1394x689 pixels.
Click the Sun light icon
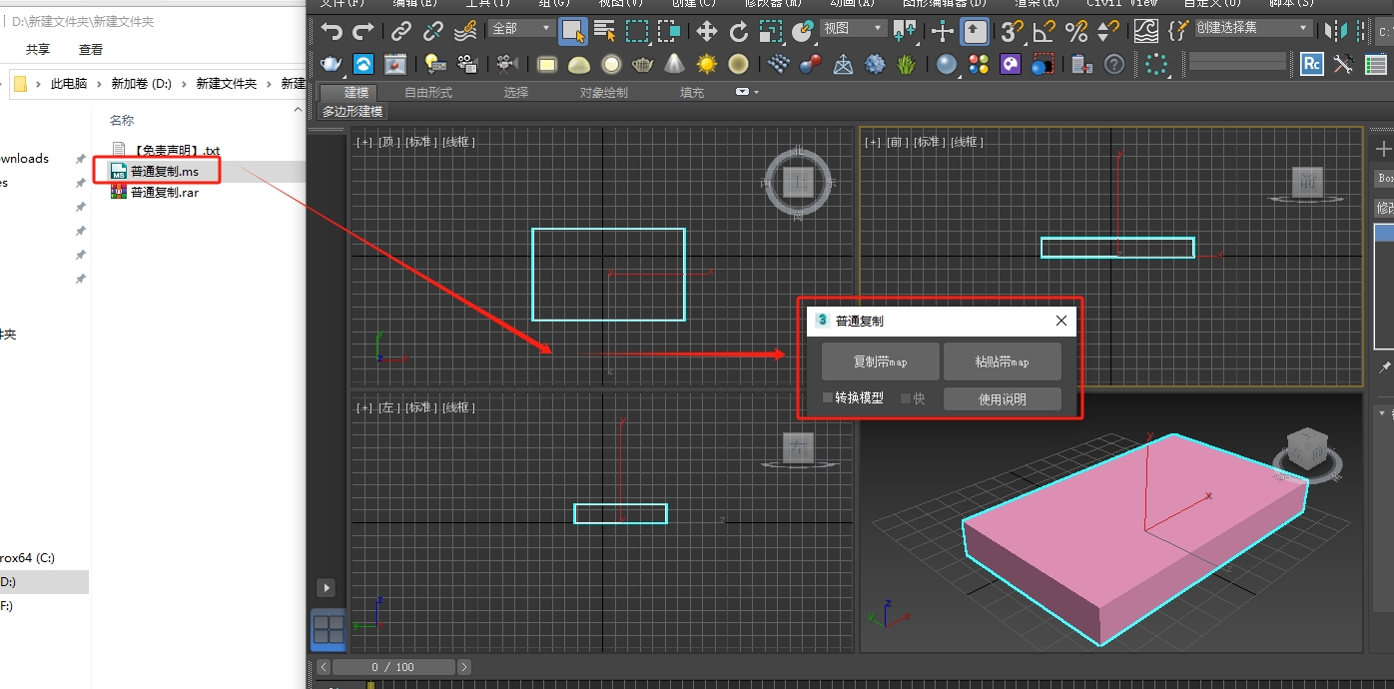707,65
